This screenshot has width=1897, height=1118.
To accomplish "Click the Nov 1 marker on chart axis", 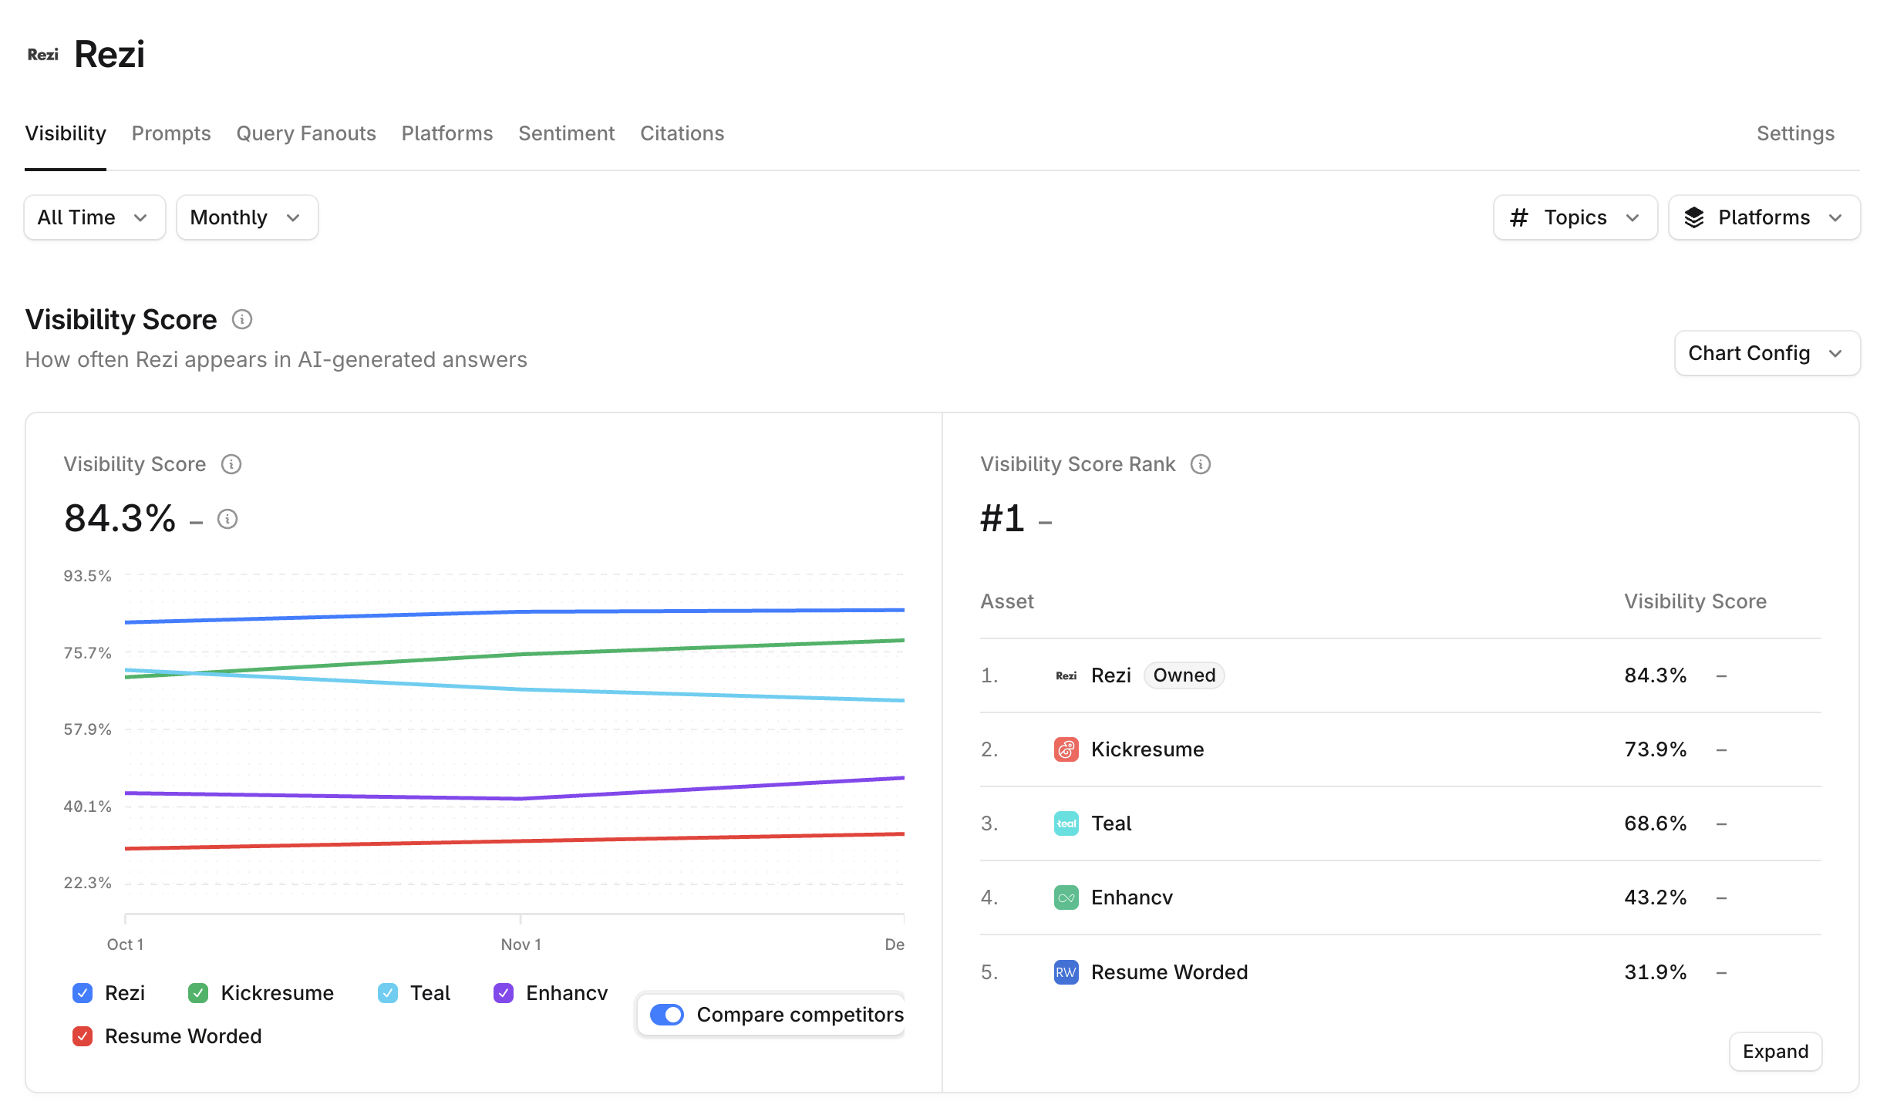I will (x=521, y=944).
